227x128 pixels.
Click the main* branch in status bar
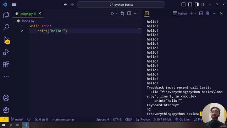click(17, 119)
